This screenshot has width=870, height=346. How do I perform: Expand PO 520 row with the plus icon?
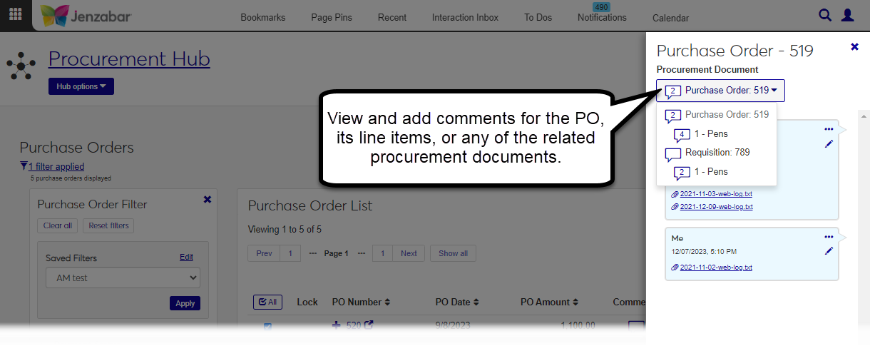[x=337, y=325]
